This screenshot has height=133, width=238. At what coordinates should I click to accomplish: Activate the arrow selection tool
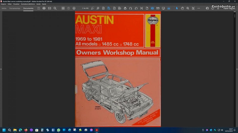tap(177, 8)
